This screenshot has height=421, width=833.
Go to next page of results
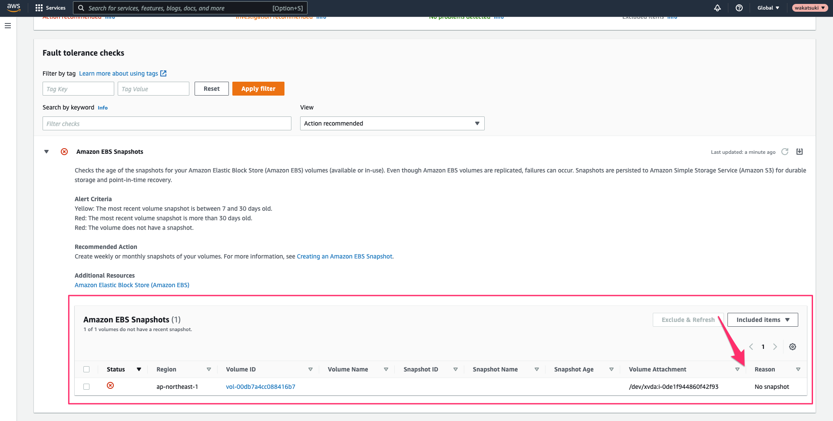point(775,347)
